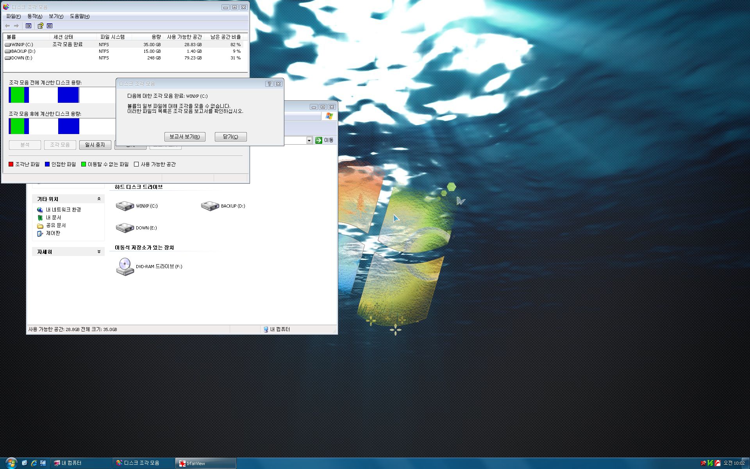Image resolution: width=750 pixels, height=469 pixels.
Task: Open the 동작(A) menu
Action: (x=35, y=16)
